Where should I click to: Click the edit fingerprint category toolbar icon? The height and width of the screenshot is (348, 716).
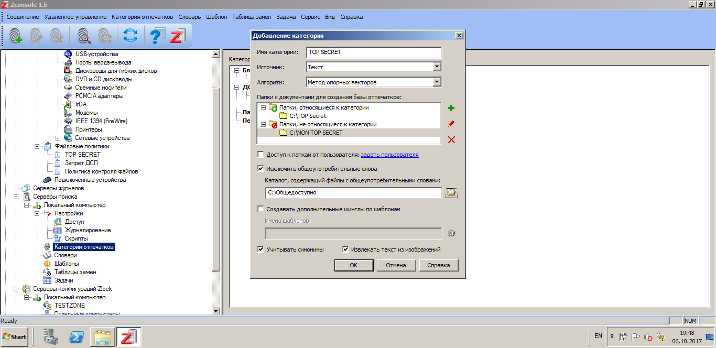(36, 36)
